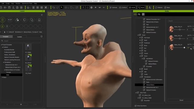This screenshot has height=109, width=194.
Task: Click the Morph toolbar button
Action: point(141,8)
